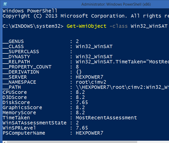Click the Get-WmiObject command text
The width and height of the screenshot is (169, 143).
click(x=87, y=26)
